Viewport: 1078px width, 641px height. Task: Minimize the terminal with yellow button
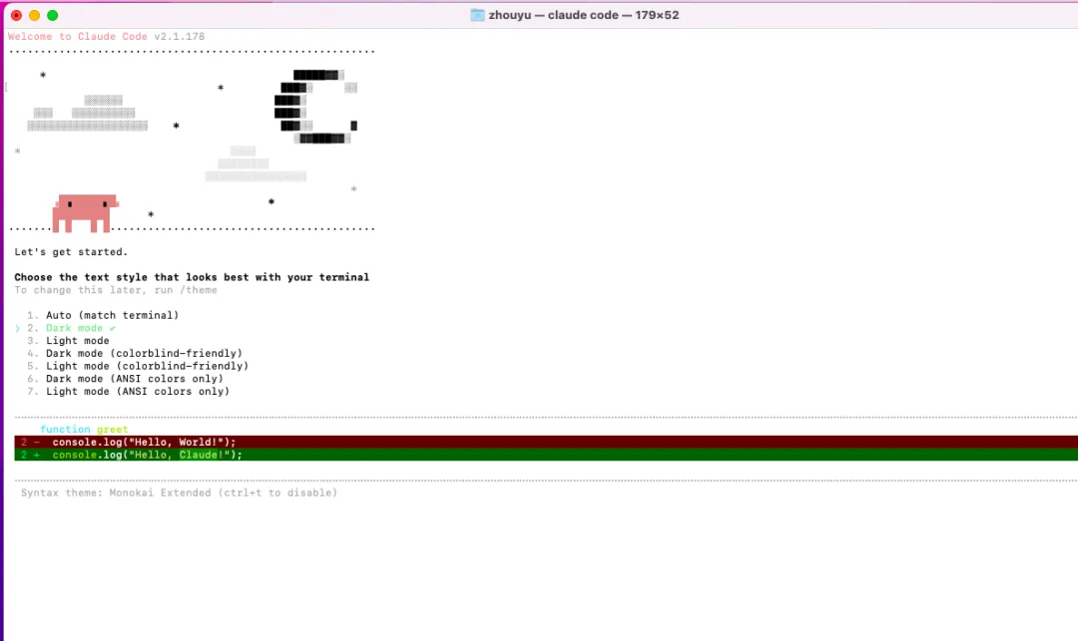click(x=34, y=15)
